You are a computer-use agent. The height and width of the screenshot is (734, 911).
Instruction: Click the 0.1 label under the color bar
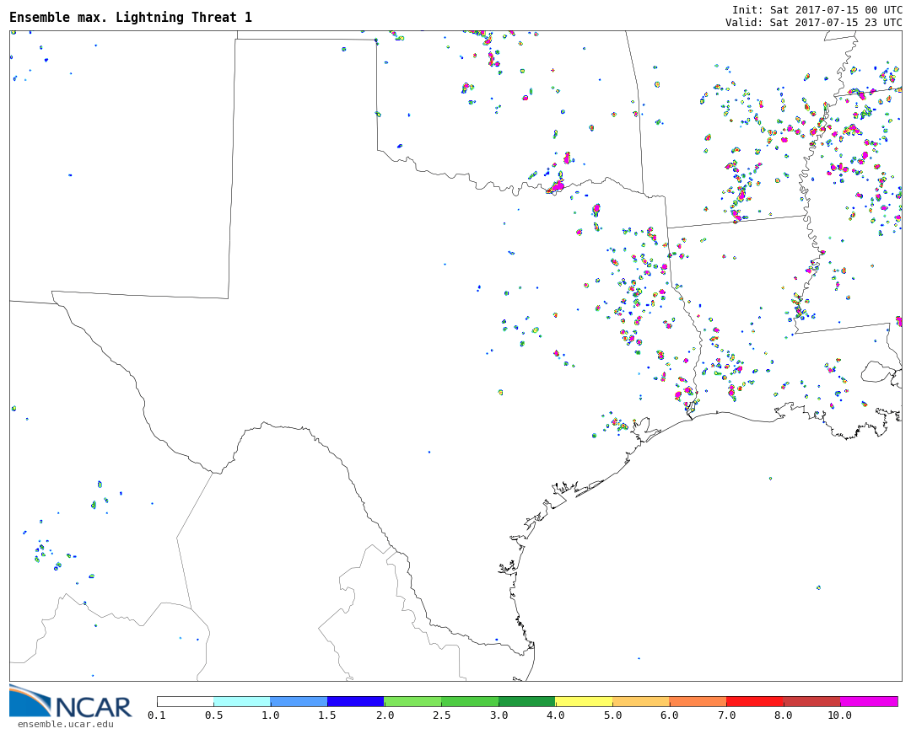(x=157, y=715)
